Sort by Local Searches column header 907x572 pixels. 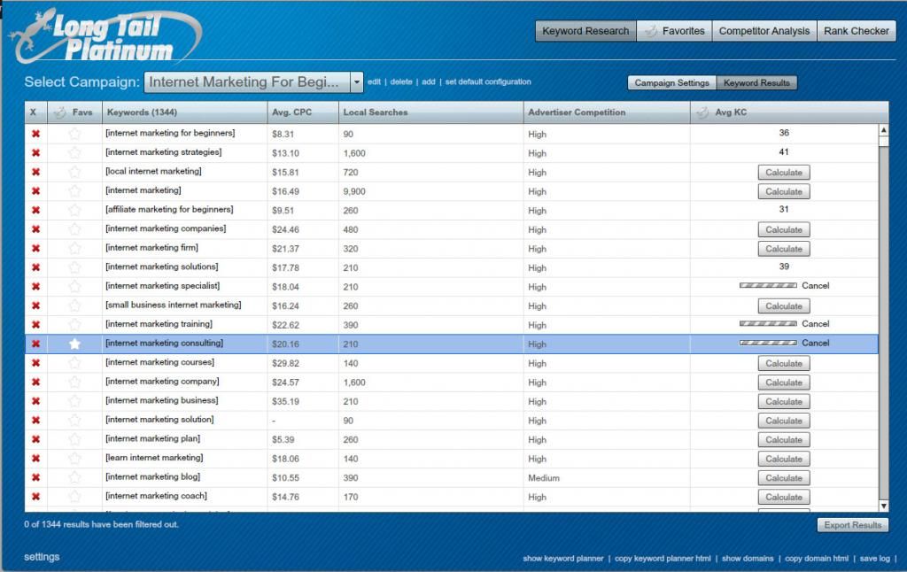(431, 112)
